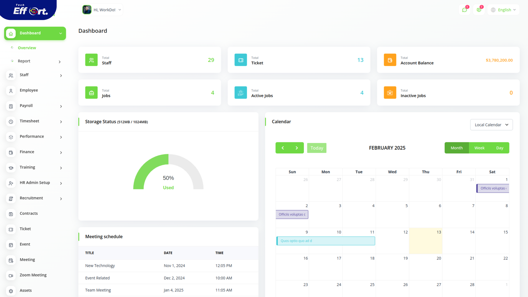Open the Zoom Meeting camera icon
The height and width of the screenshot is (297, 528).
pyautogui.click(x=11, y=276)
